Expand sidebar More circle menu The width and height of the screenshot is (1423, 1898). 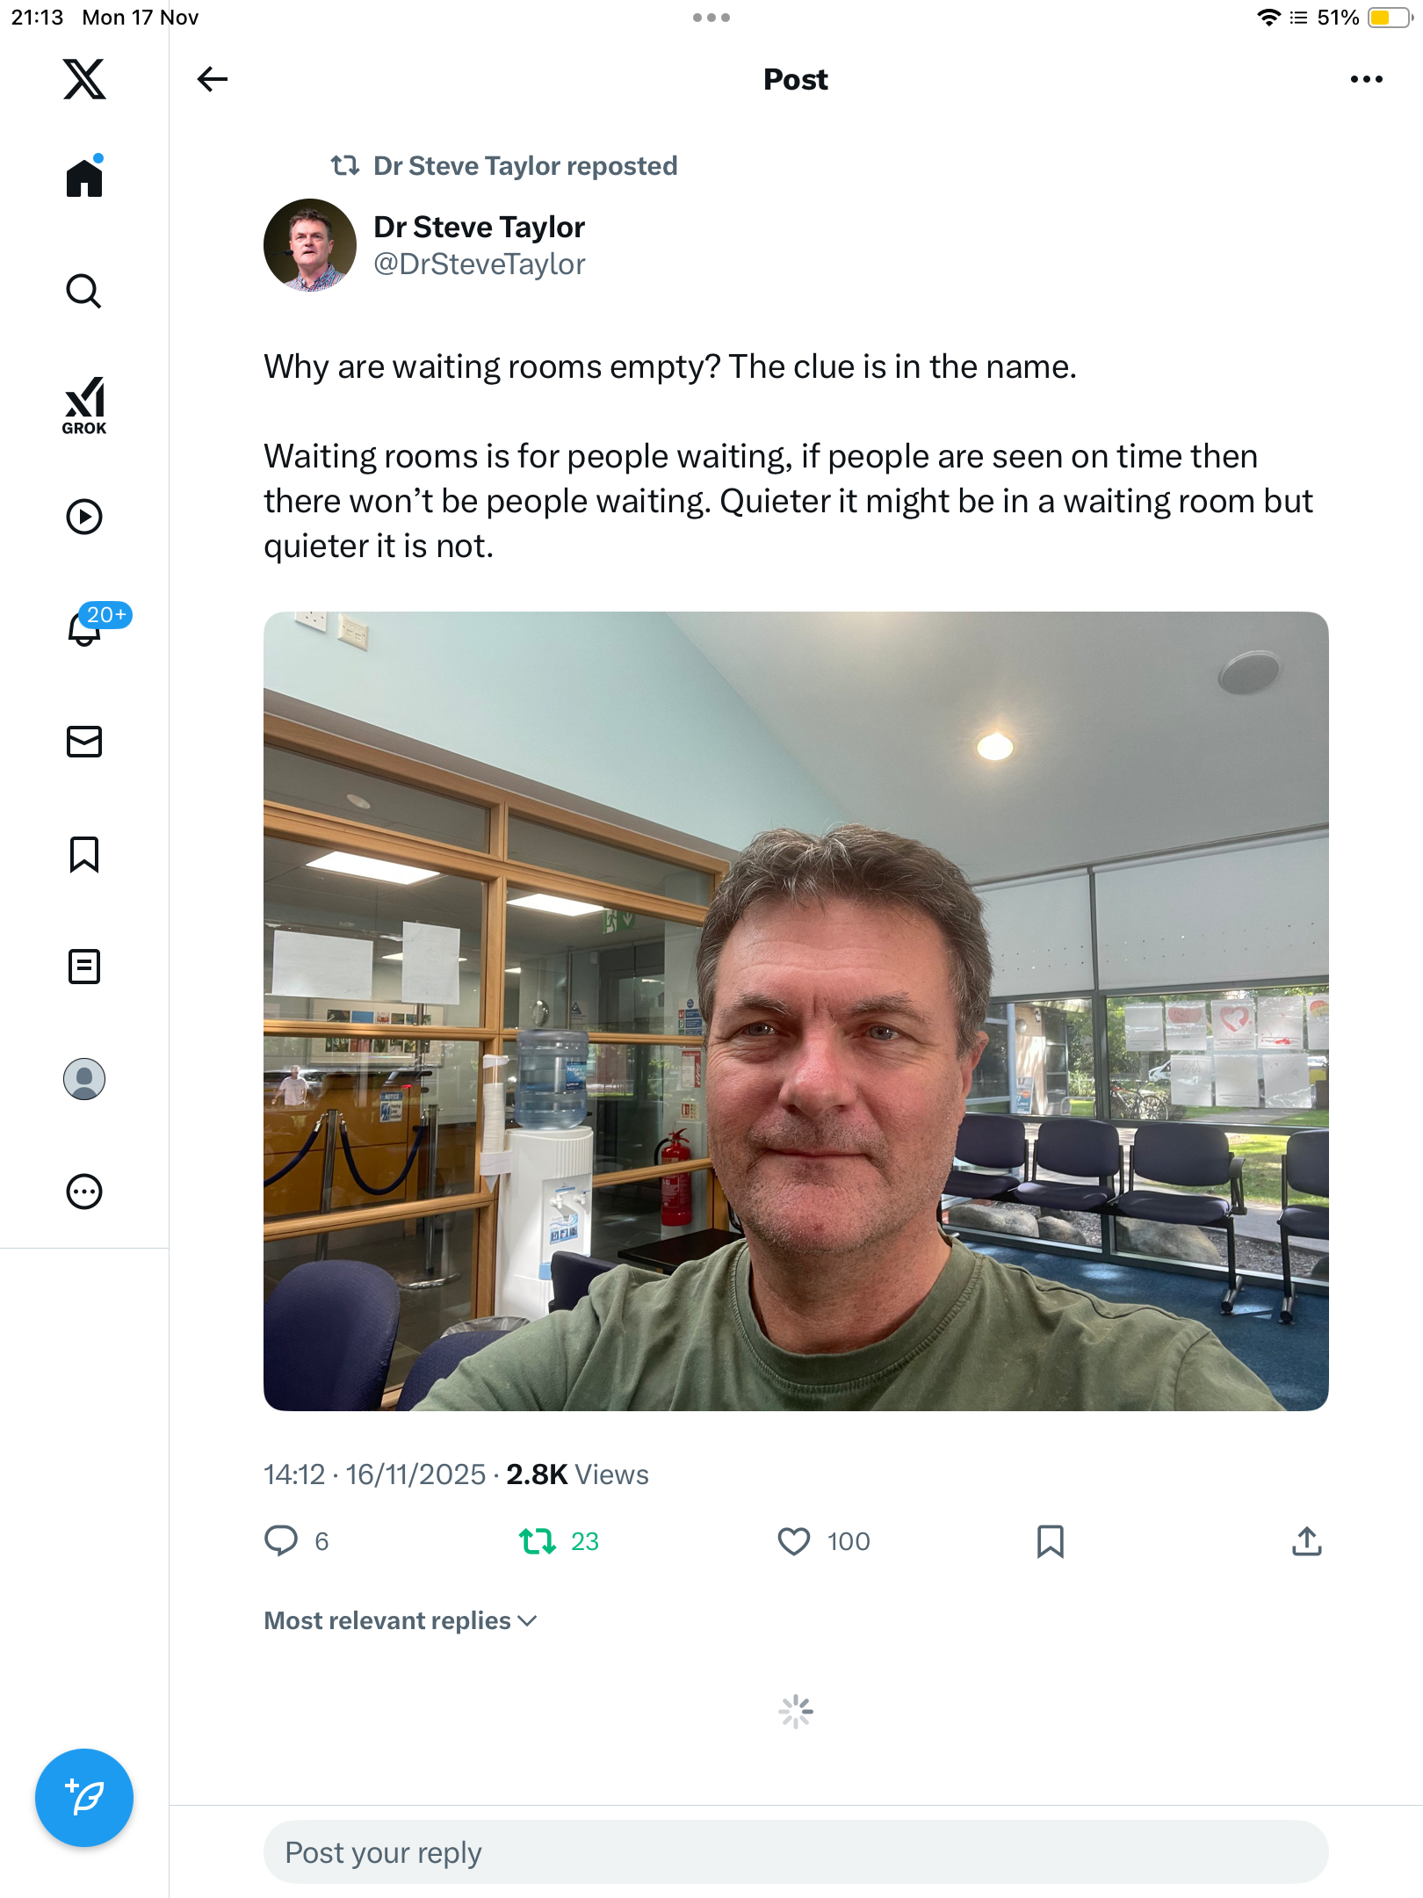coord(84,1192)
